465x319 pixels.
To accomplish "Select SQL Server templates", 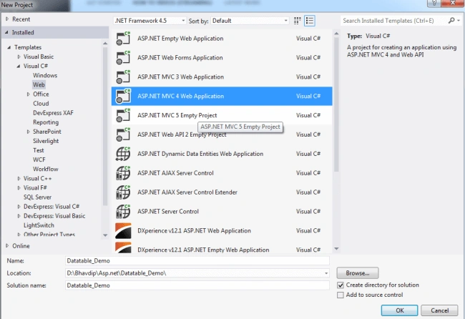I will coord(37,197).
